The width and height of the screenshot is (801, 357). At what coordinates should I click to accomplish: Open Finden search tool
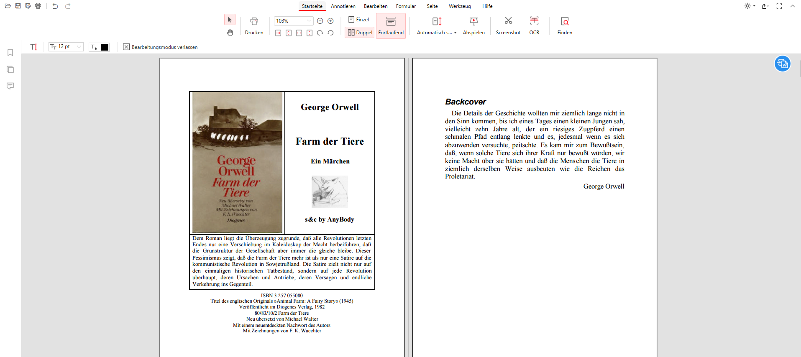[565, 26]
